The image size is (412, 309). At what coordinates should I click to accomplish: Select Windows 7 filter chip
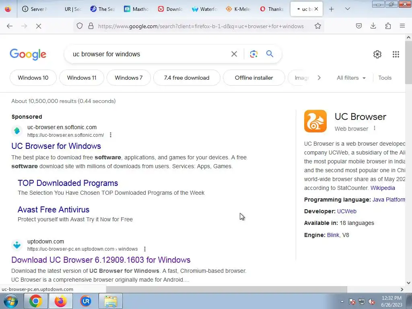[129, 78]
